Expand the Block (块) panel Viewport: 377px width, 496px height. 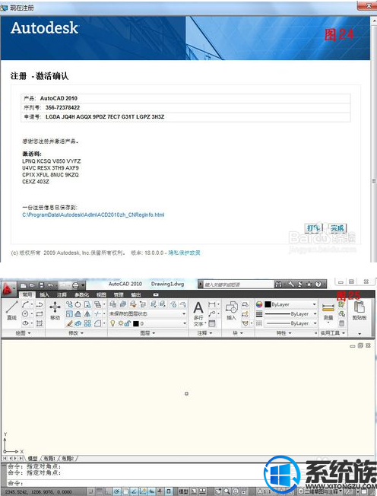coord(238,333)
